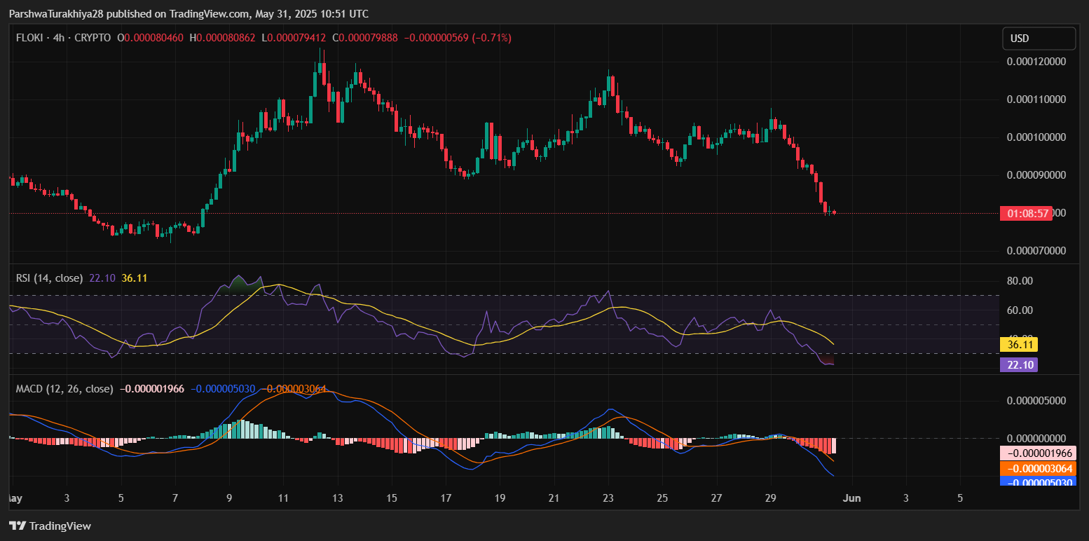Viewport: 1089px width, 541px height.
Task: Click the publisher name ParshwaTurakhiya28
Action: coord(57,14)
